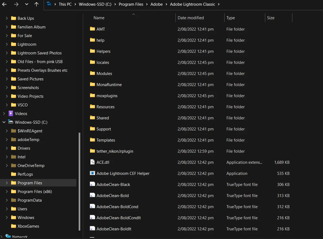Select Video Projects in navigation tree
Viewport: 323px width, 239px height.
(30, 96)
